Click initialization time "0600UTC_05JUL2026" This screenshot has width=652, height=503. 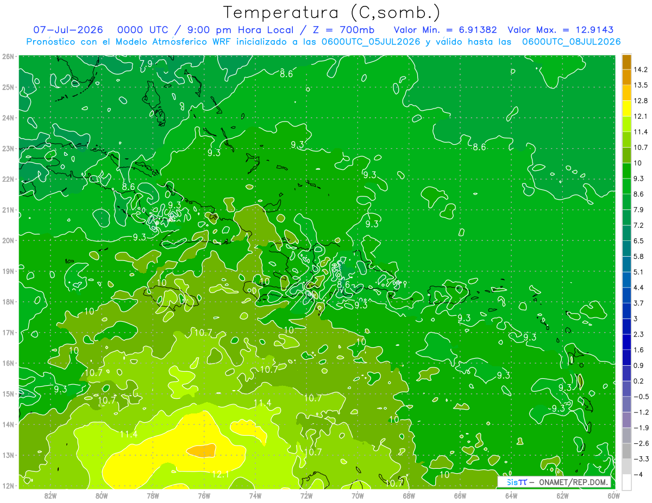371,41
